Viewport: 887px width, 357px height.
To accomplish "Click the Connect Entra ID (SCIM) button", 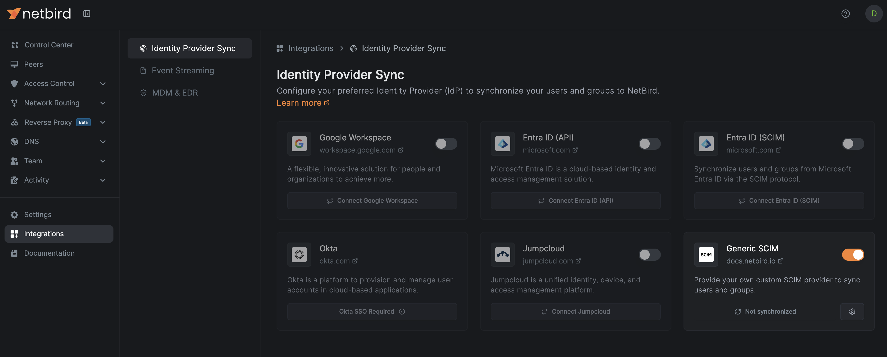I will (779, 201).
